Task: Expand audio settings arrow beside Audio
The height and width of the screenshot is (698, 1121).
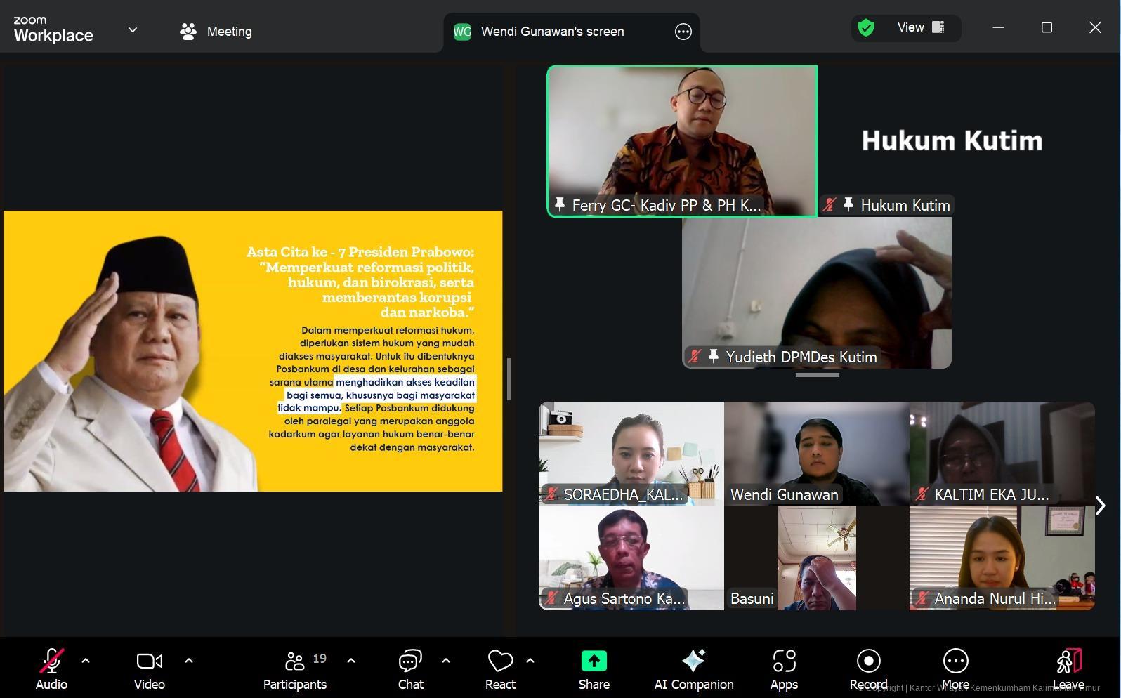Action: tap(86, 661)
